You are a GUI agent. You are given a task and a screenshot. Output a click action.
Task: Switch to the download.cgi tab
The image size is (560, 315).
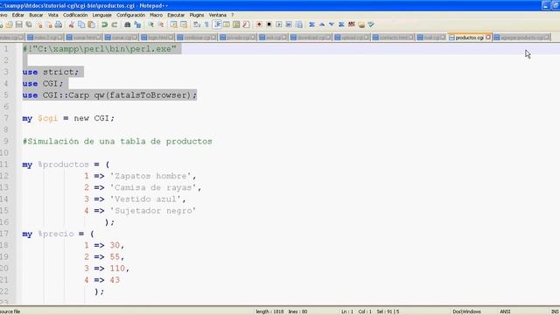click(310, 38)
